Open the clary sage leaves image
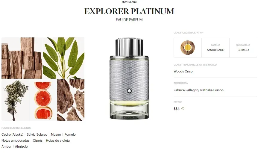258x153 pixels. (x=64, y=58)
